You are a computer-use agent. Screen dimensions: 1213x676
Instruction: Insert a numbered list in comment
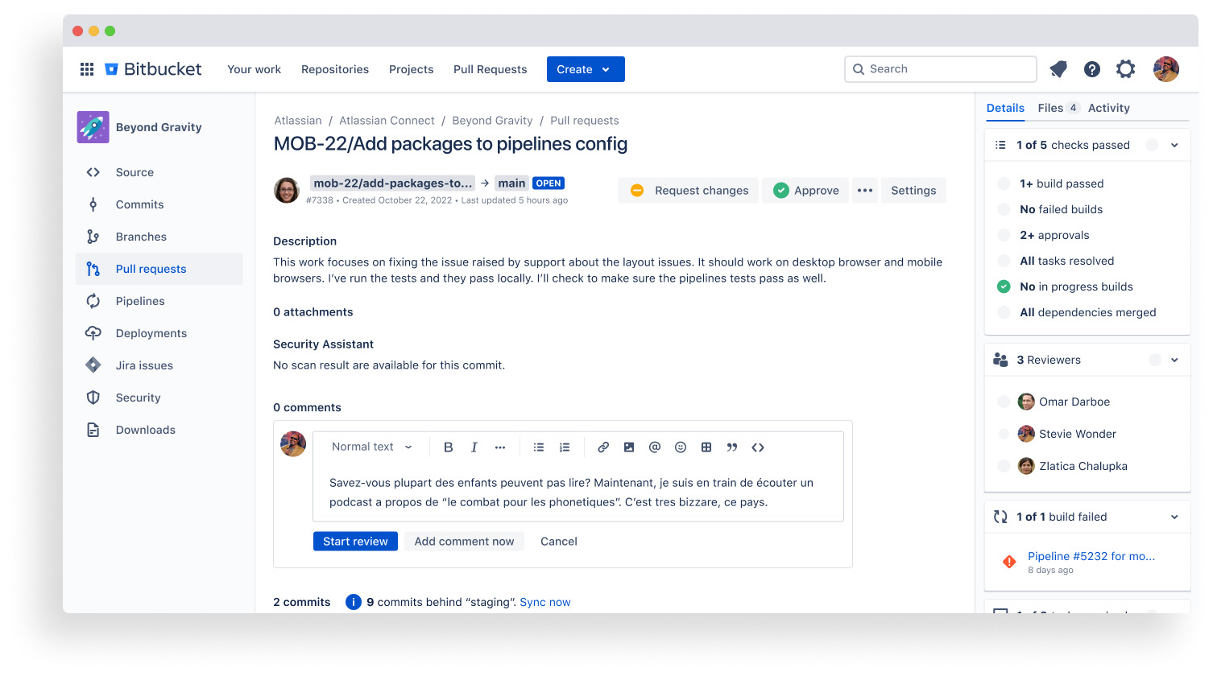[x=565, y=447]
